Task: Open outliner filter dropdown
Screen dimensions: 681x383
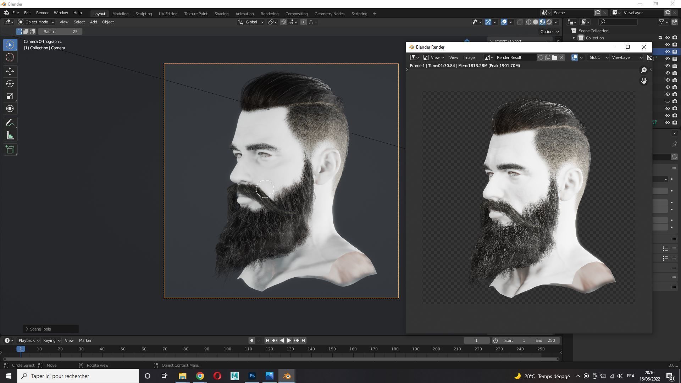Action: tap(663, 22)
